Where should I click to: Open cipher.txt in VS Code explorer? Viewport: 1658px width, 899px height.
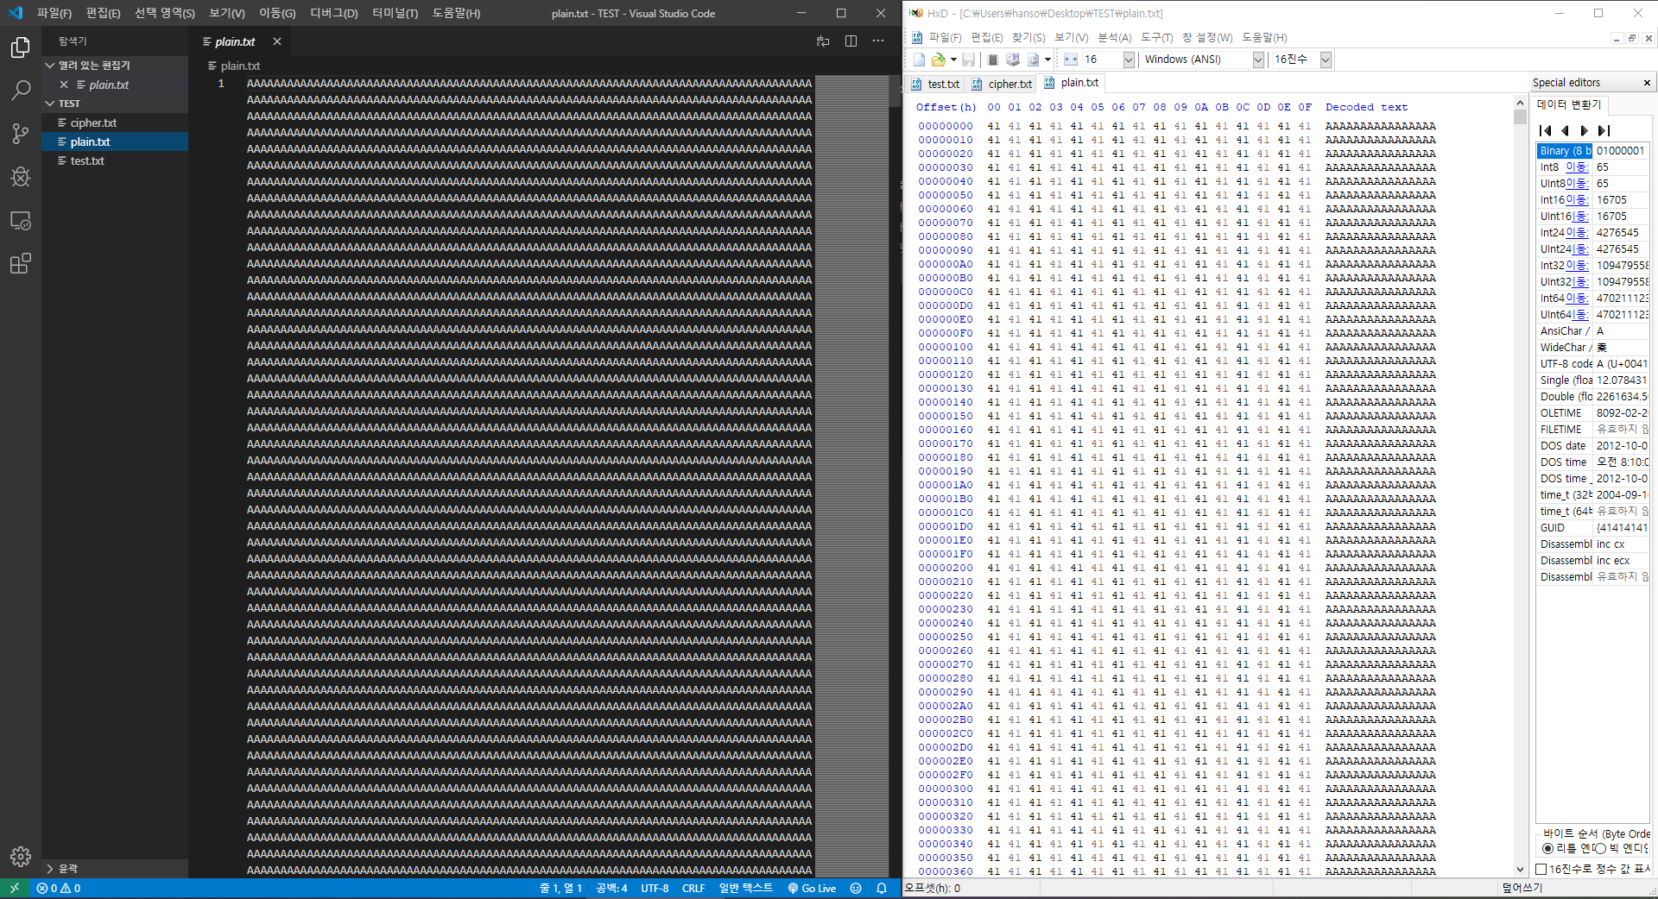coord(115,123)
